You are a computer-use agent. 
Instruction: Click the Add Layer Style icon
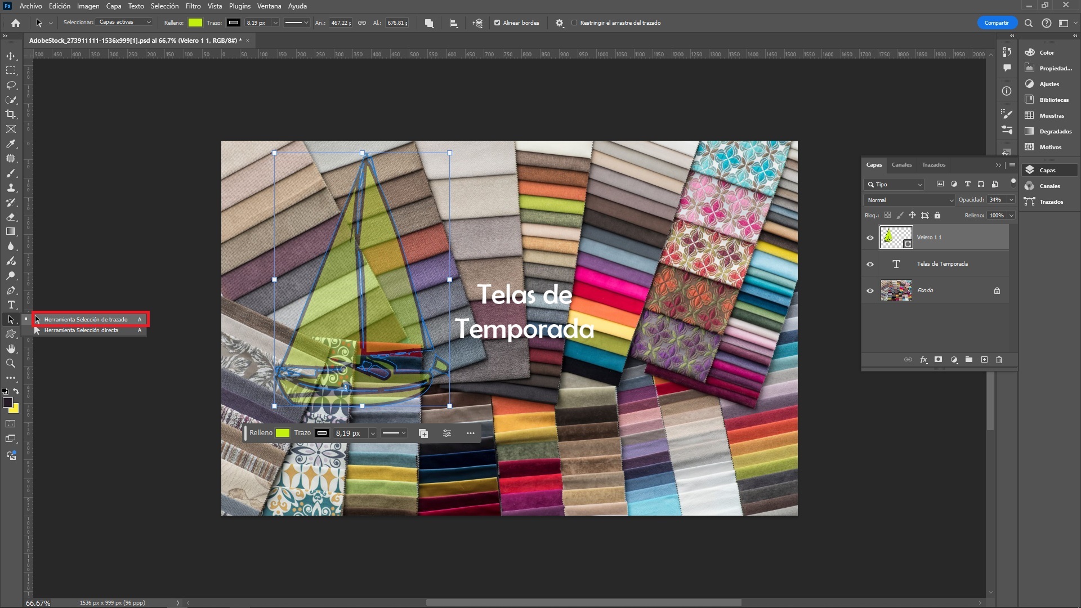click(923, 359)
